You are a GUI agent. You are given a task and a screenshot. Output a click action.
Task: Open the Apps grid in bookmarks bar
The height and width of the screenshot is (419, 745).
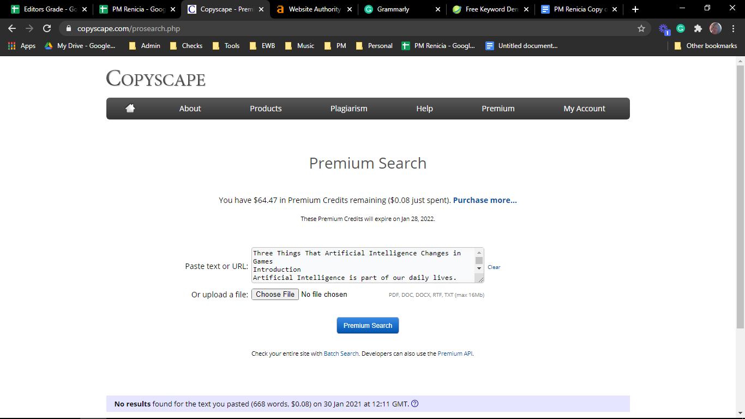[22, 46]
